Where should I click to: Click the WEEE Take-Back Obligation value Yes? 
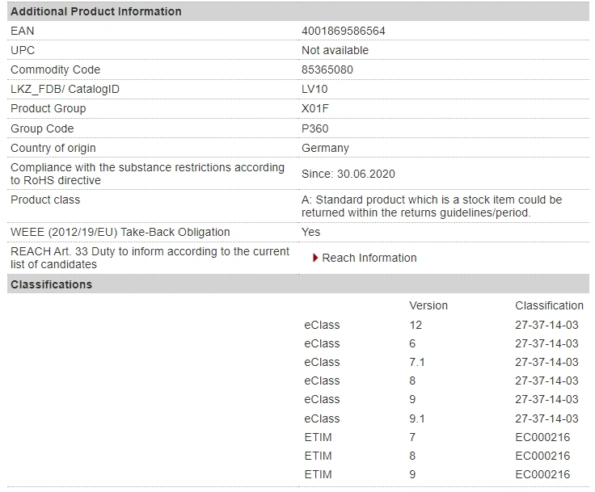point(310,232)
